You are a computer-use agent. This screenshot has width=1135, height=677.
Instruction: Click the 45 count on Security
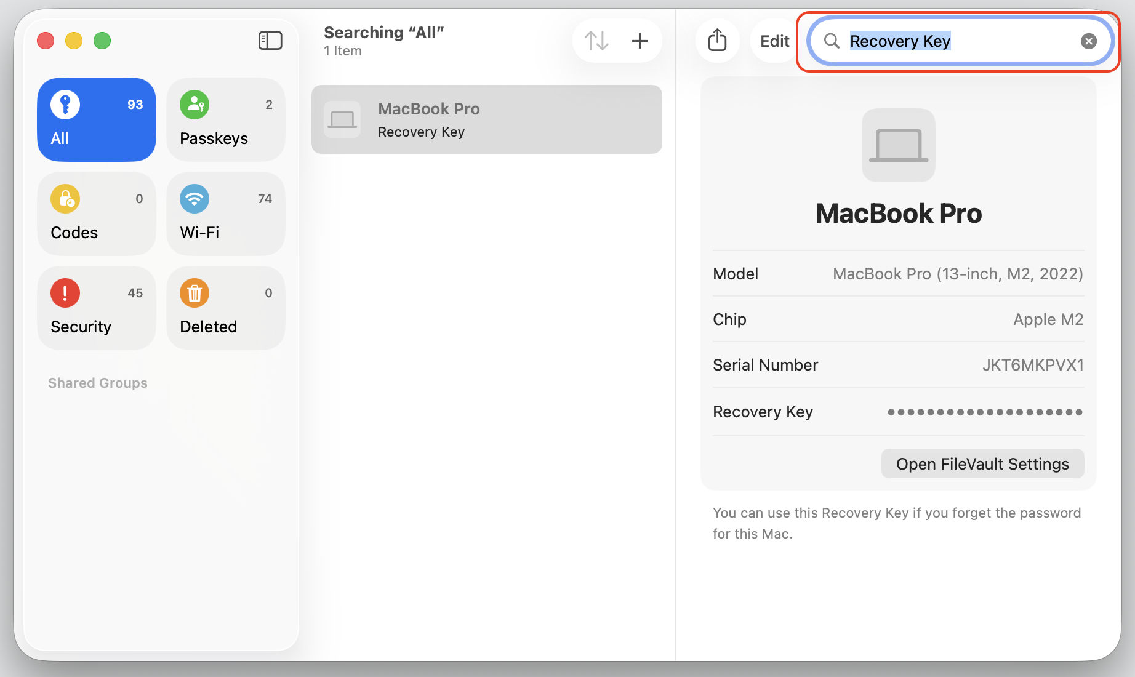(x=135, y=293)
